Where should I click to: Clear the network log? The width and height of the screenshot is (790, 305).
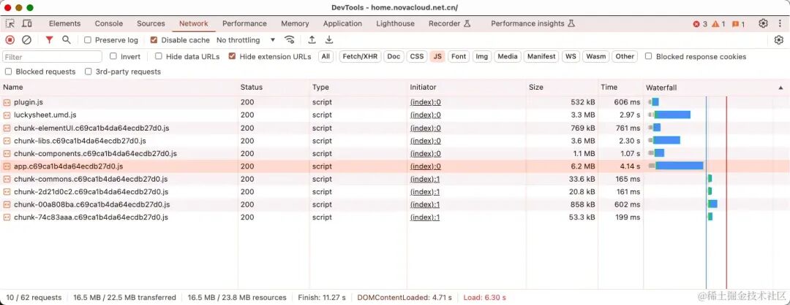coord(27,39)
